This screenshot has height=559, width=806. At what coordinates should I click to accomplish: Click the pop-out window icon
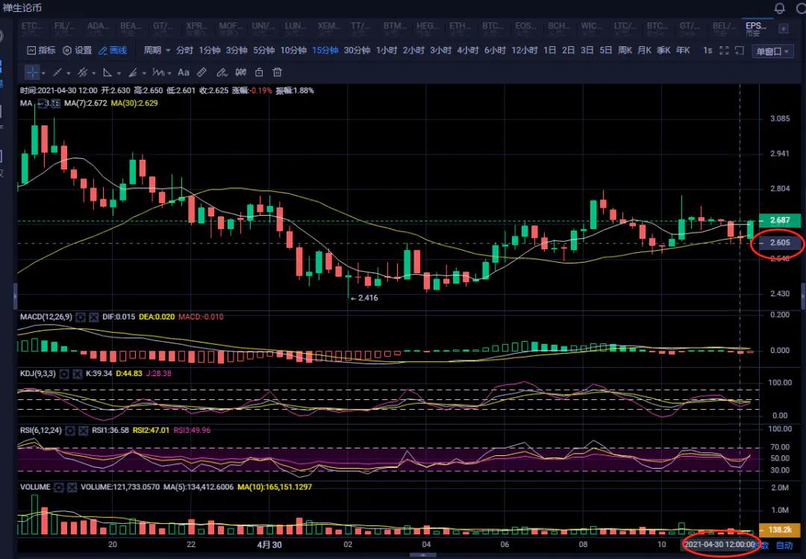[x=740, y=51]
